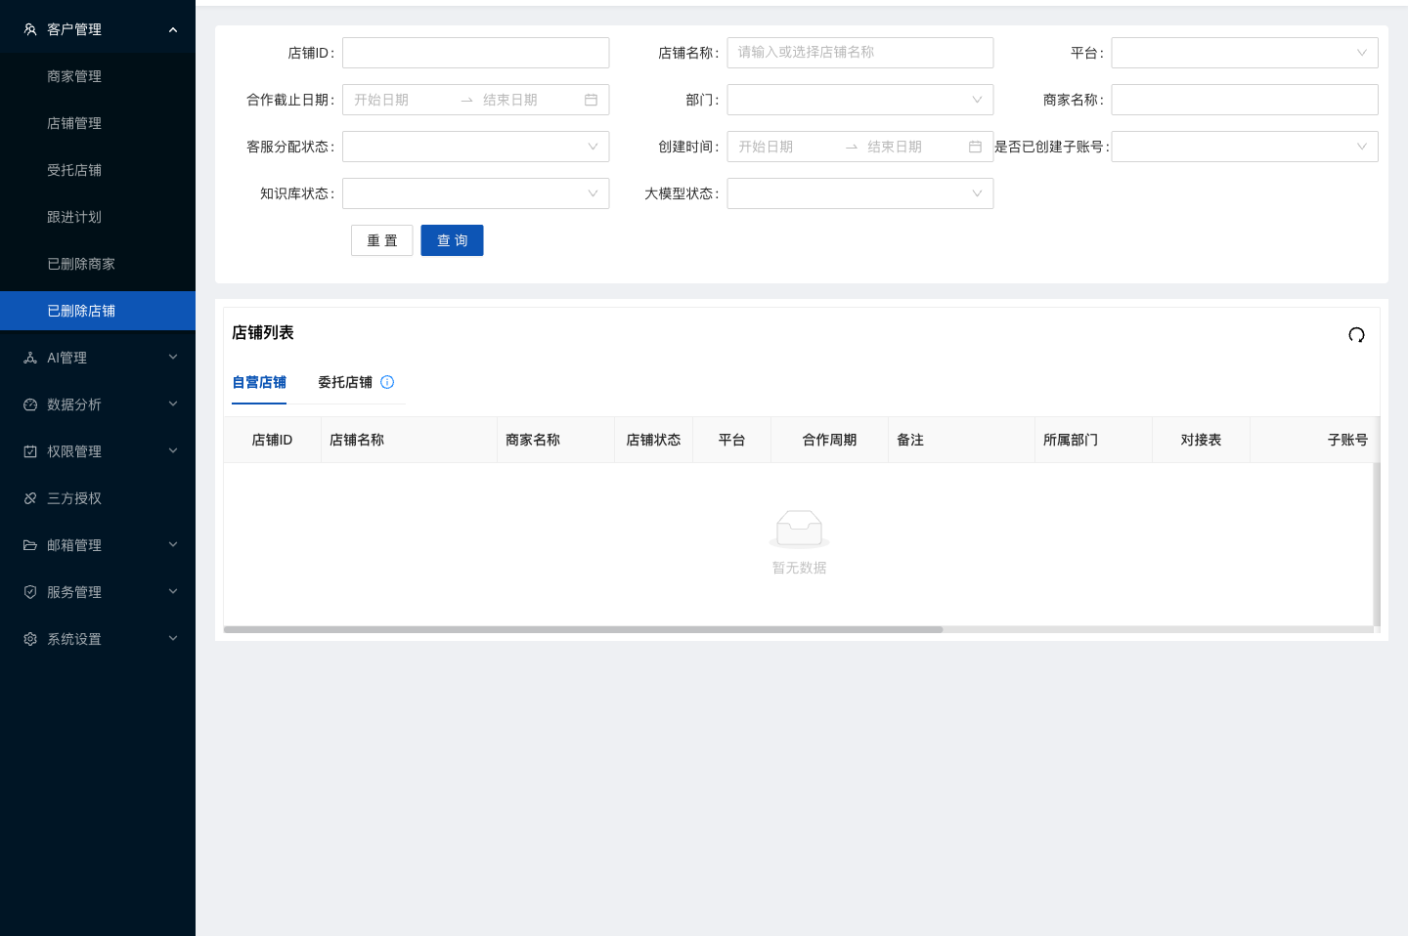Viewport: 1408px width, 936px height.
Task: Open the 大模型状态 dropdown
Action: coord(860,193)
